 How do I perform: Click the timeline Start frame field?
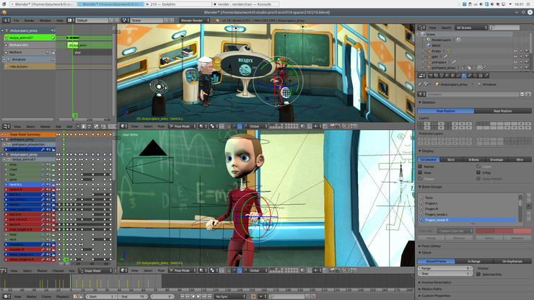click(x=101, y=296)
